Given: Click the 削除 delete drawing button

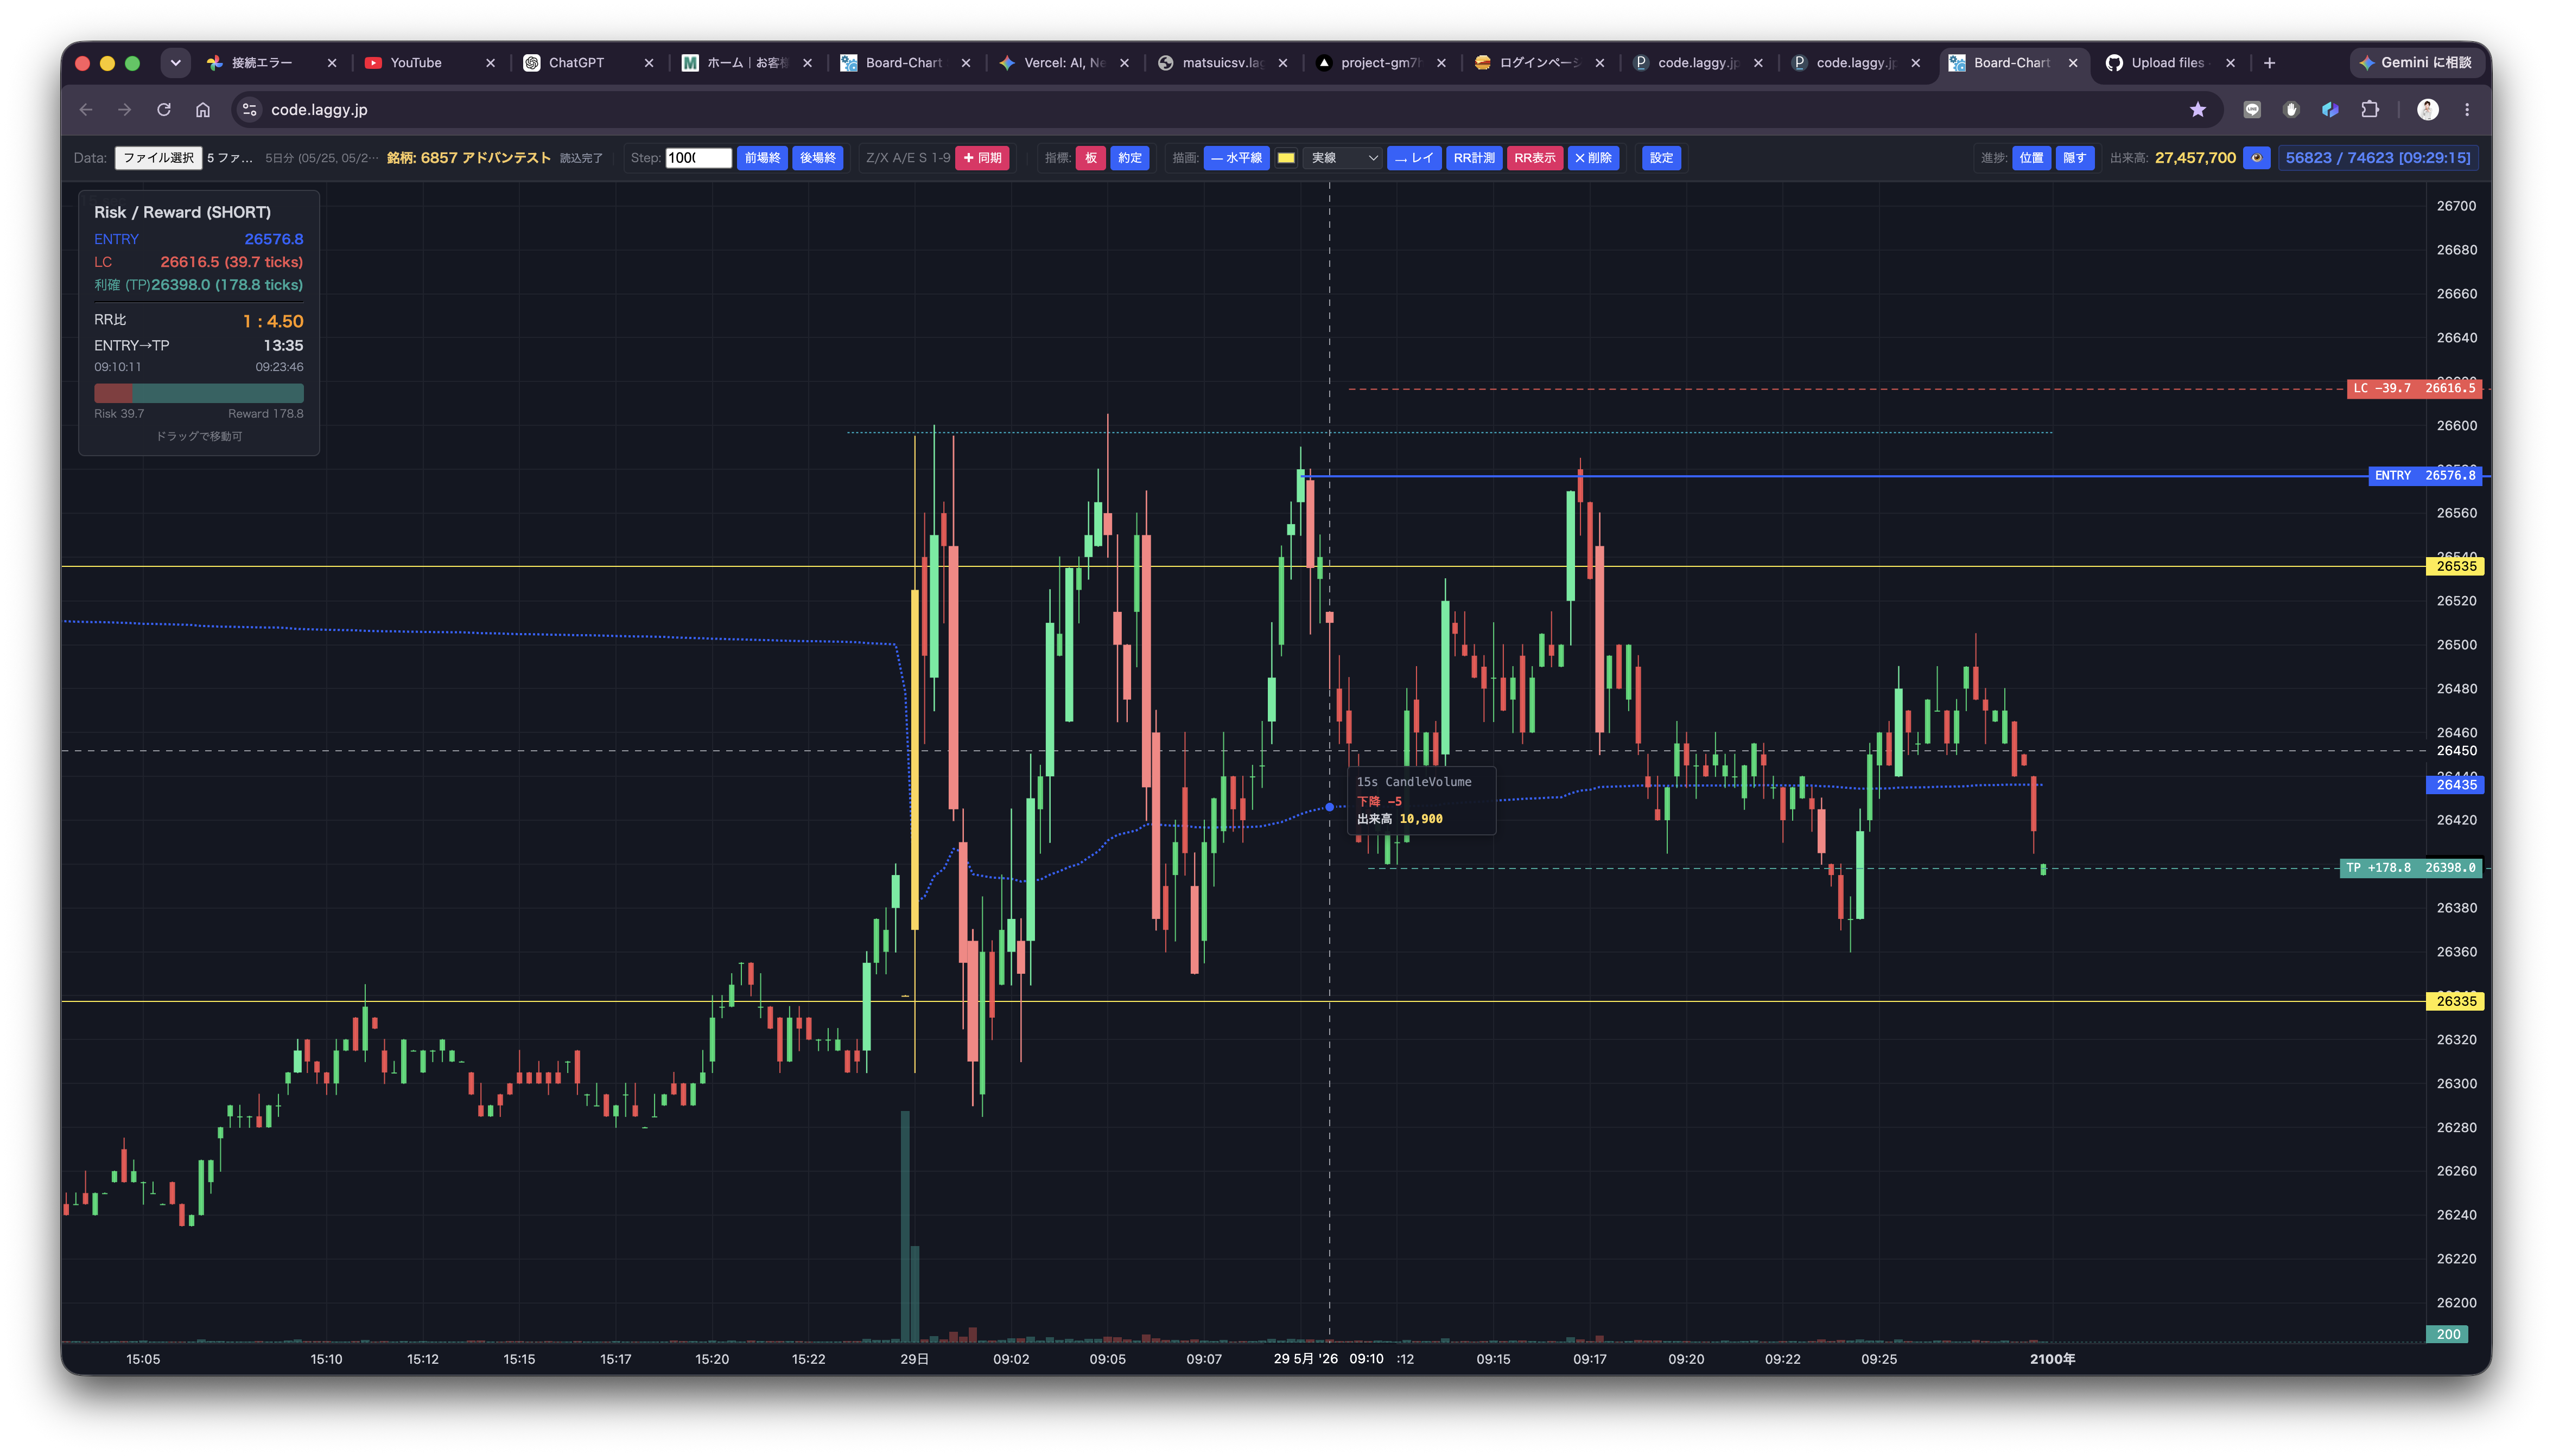Looking at the screenshot, I should (1592, 158).
